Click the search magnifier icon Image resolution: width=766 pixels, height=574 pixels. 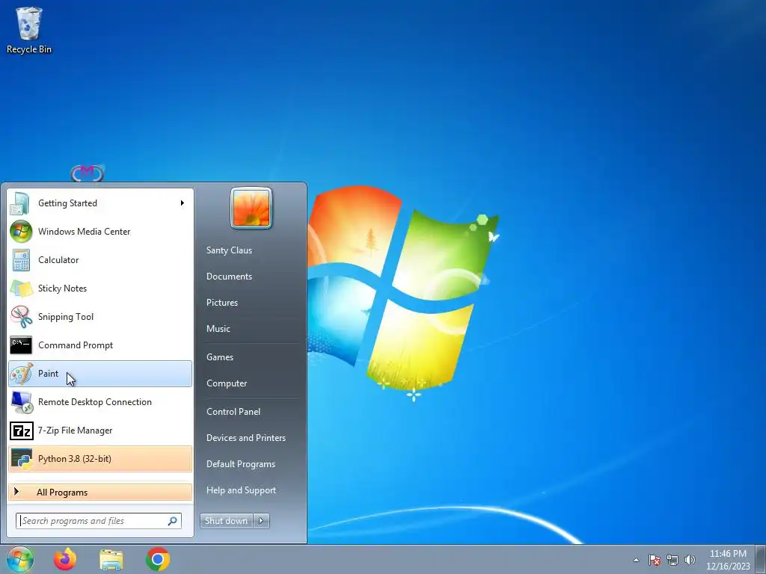coord(173,521)
